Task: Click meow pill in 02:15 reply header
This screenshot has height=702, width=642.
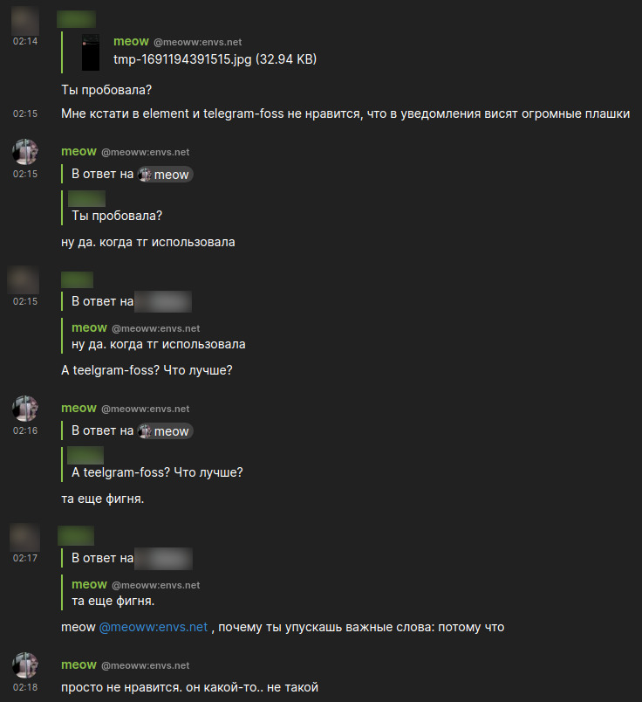Action: (x=165, y=174)
